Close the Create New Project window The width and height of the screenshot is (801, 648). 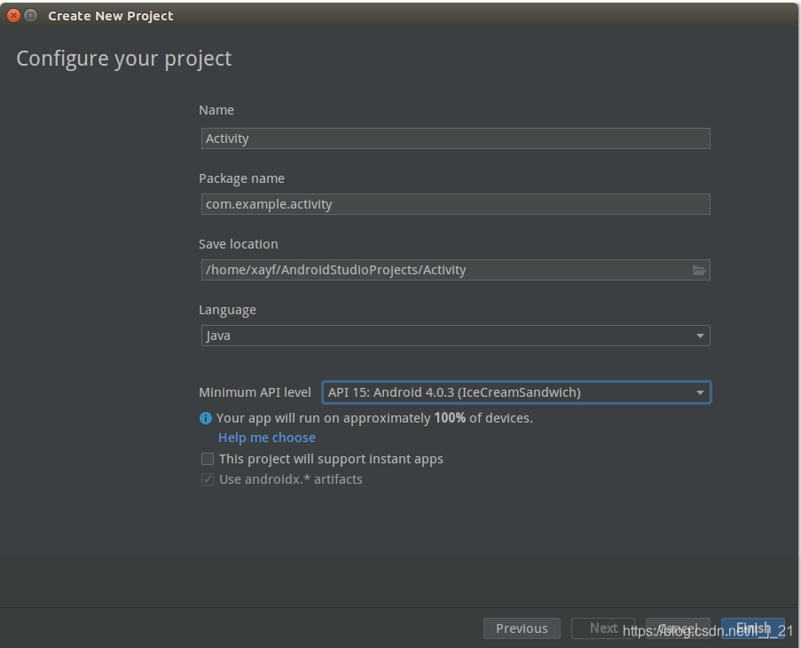pos(14,15)
